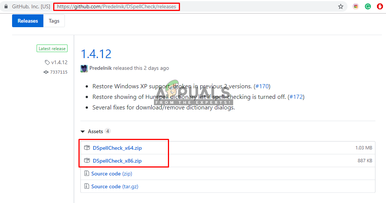Click zip file icon beside Source code (zip)
This screenshot has height=203, width=386.
(87, 173)
